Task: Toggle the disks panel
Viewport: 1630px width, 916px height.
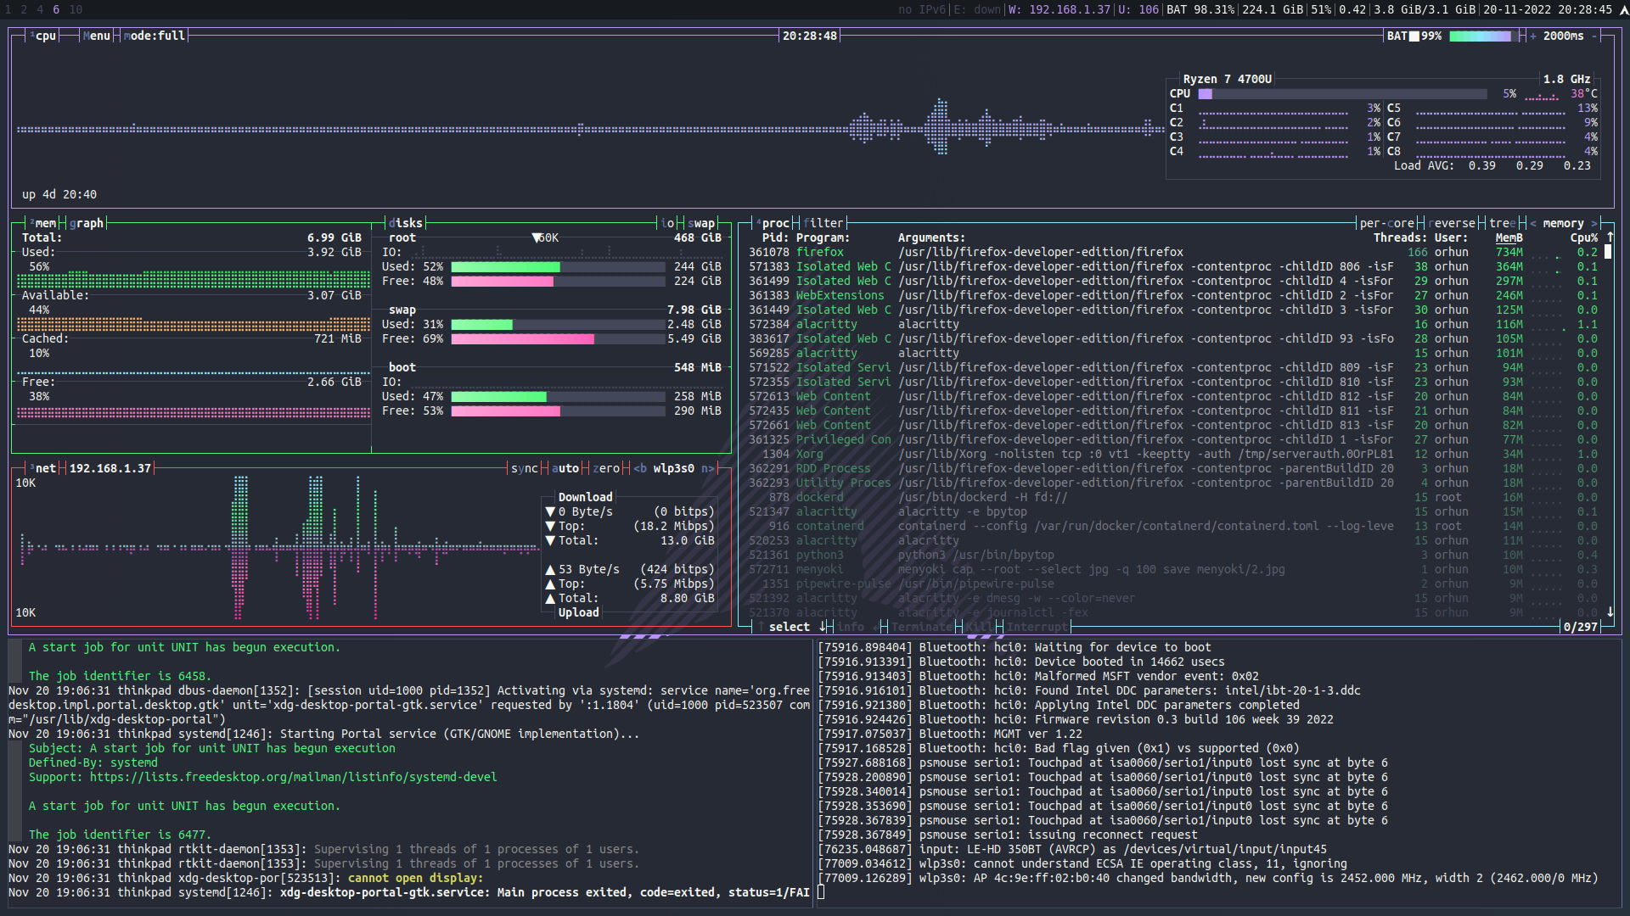Action: click(x=406, y=223)
